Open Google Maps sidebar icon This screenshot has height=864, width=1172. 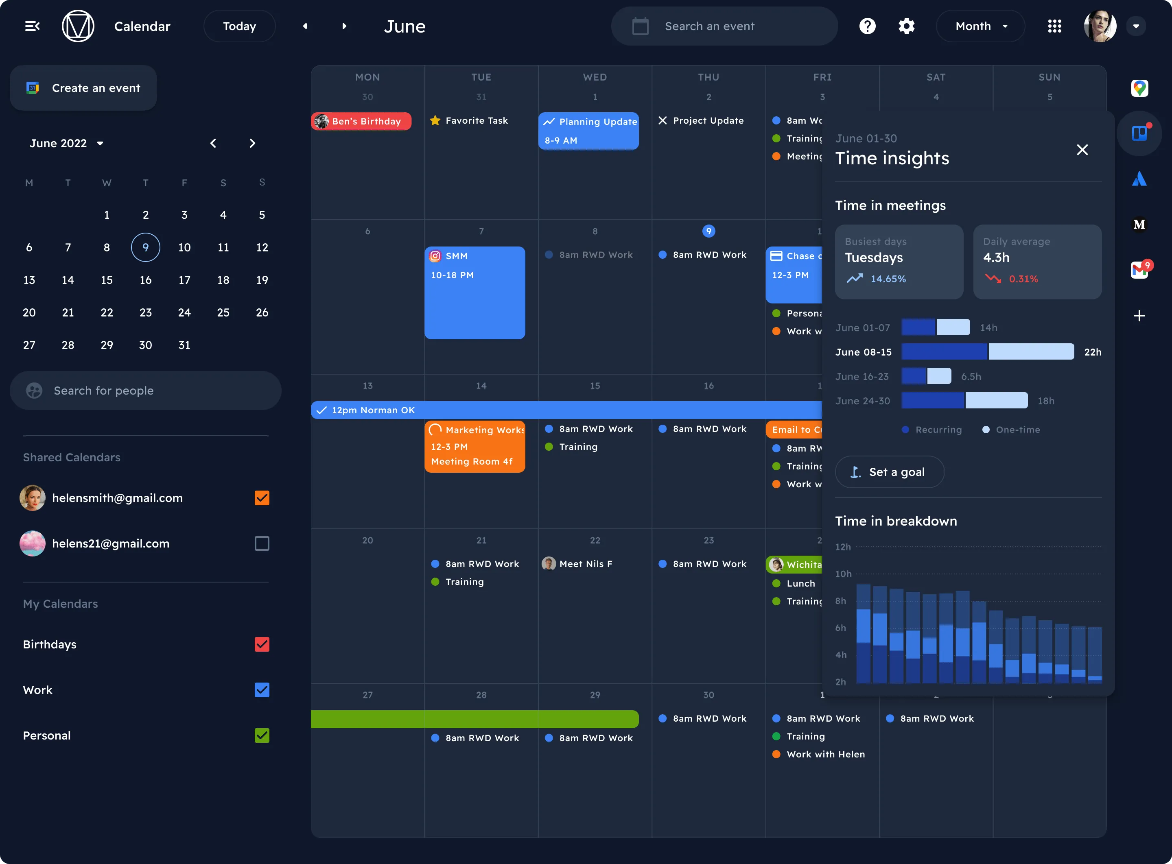click(1139, 88)
